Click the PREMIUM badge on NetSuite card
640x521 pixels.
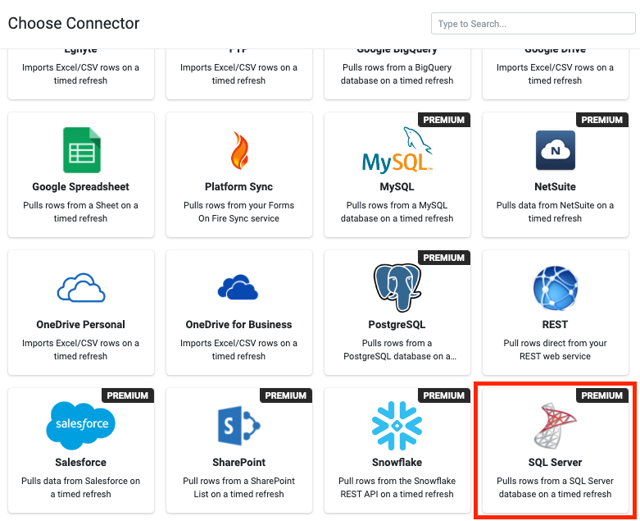pyautogui.click(x=602, y=120)
